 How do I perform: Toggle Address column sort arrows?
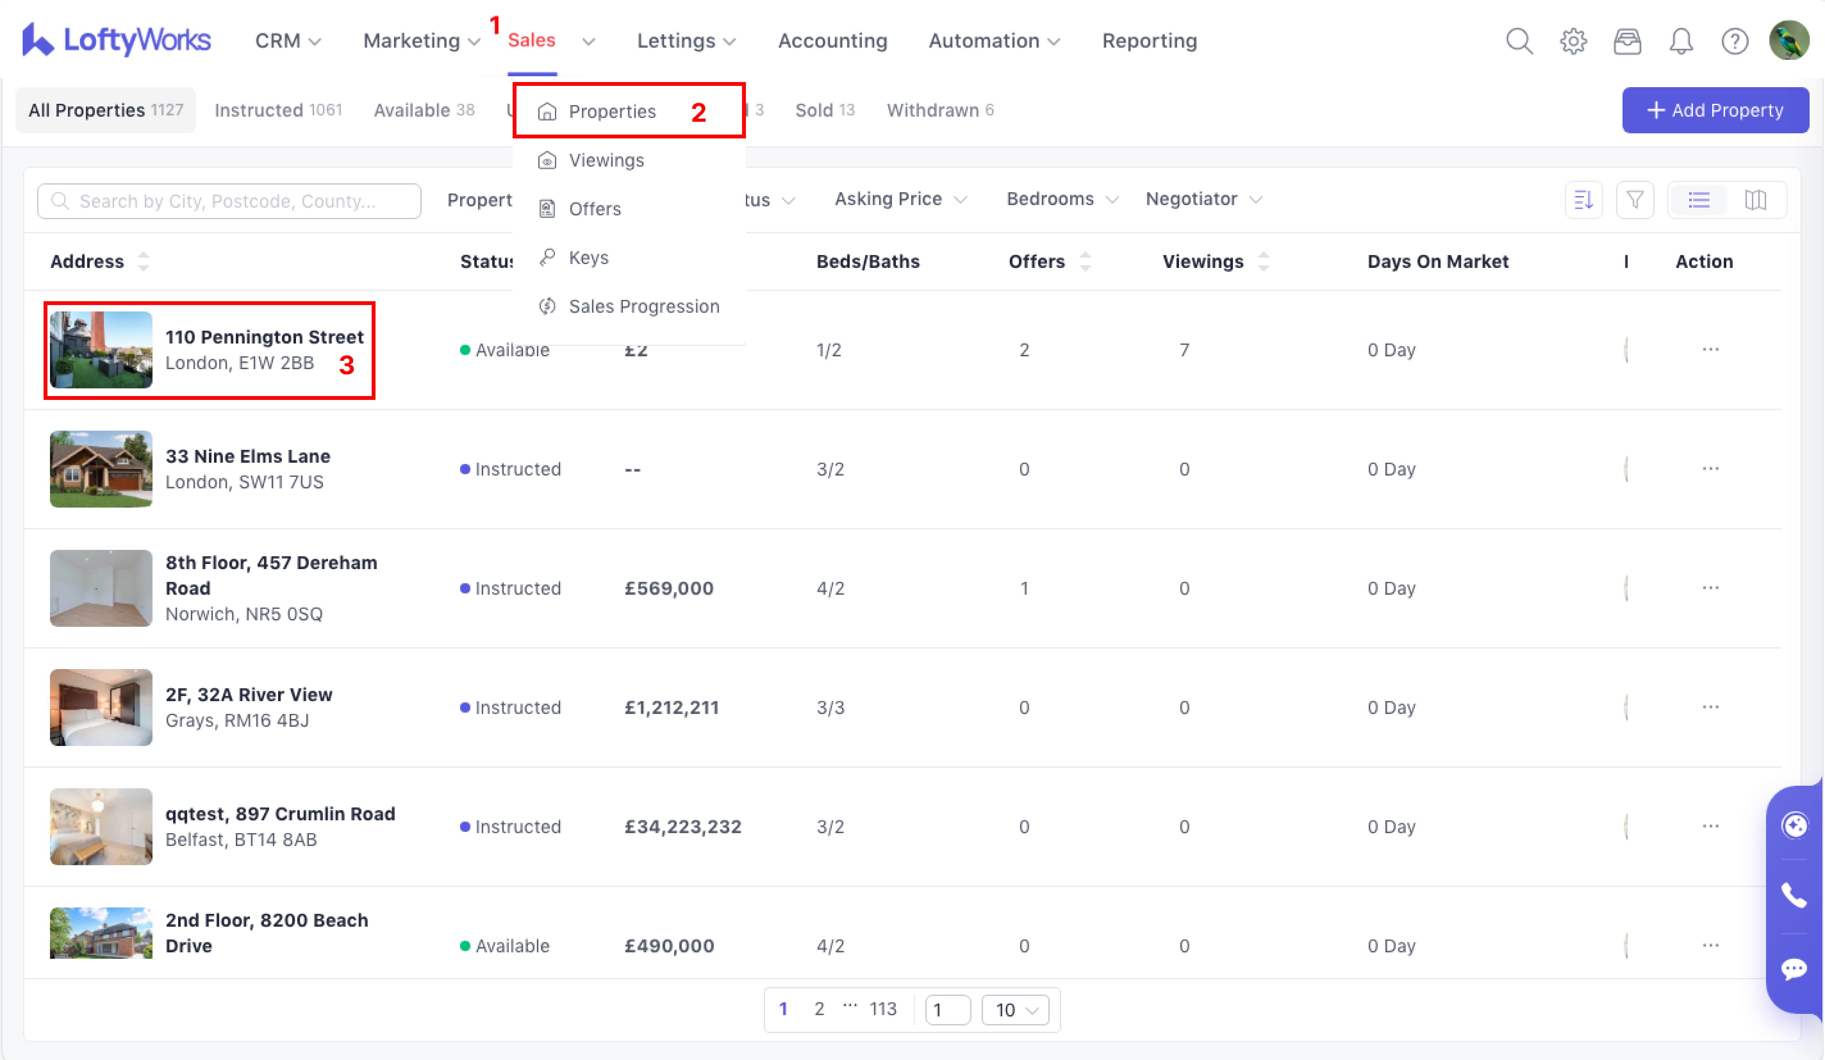click(x=144, y=261)
